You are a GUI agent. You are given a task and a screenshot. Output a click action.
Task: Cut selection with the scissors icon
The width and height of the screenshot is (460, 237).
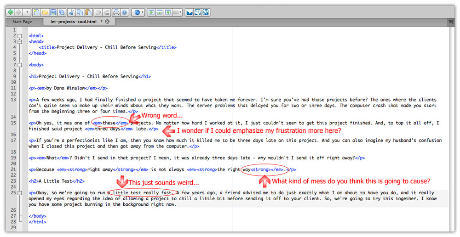[72, 12]
